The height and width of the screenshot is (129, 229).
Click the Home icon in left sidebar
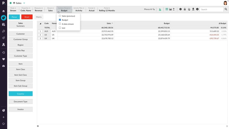pyautogui.click(x=3, y=11)
